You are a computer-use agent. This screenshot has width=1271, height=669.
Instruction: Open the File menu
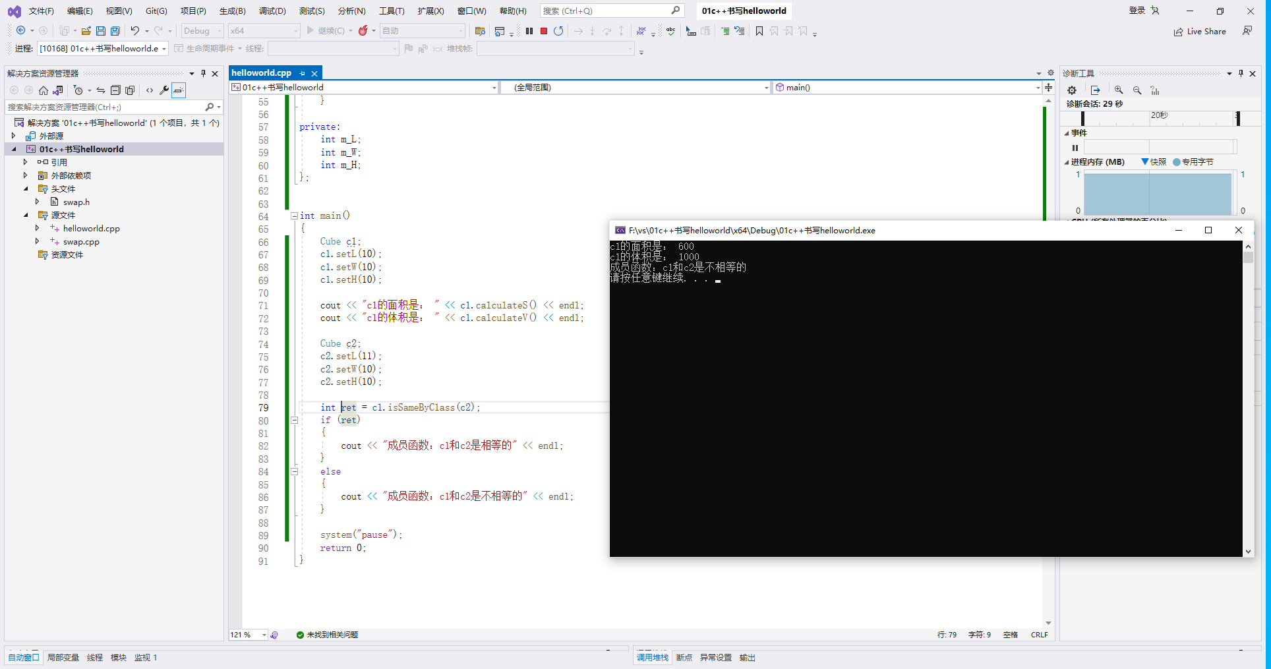42,11
